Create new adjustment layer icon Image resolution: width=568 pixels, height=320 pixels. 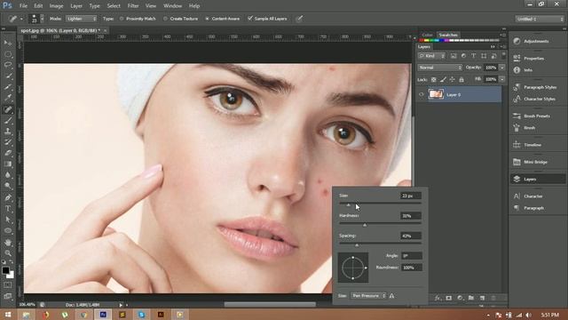click(460, 298)
